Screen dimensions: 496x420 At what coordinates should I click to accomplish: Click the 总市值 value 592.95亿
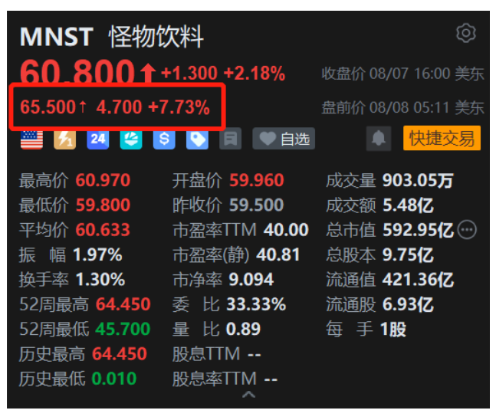click(418, 230)
